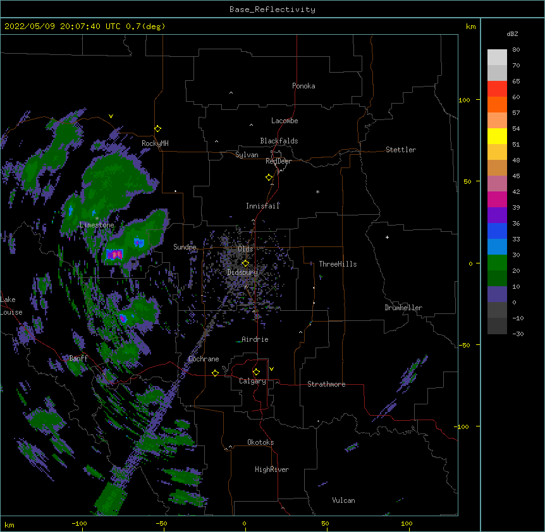This screenshot has height=532, width=545.
Task: Click the Innisfail city label
Action: (x=263, y=206)
